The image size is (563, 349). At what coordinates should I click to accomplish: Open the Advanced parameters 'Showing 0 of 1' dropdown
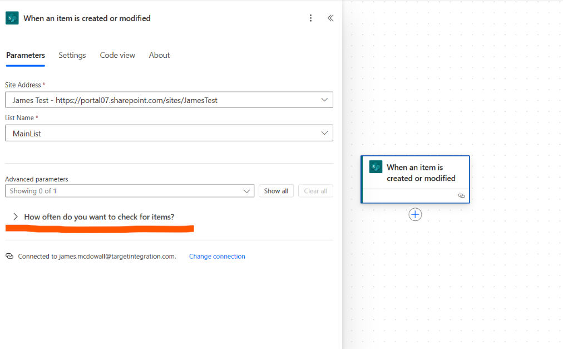pos(130,191)
